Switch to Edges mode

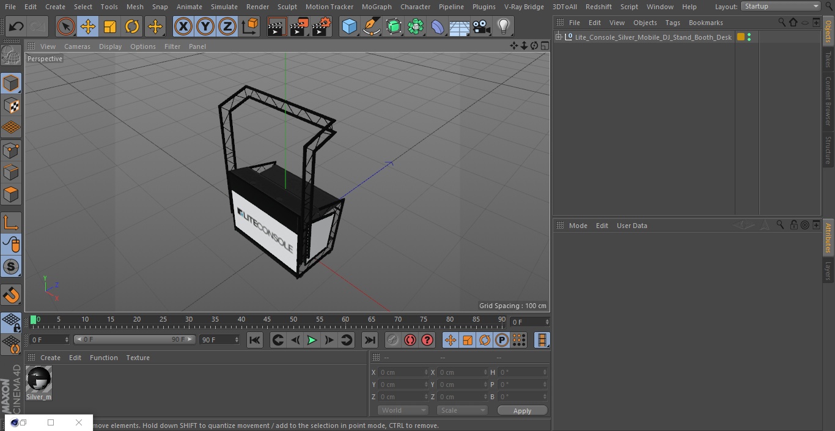click(11, 172)
